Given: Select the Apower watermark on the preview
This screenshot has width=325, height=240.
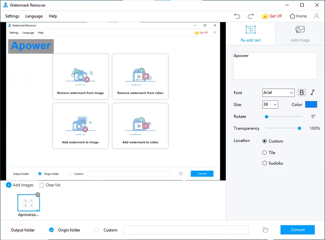Looking at the screenshot, I should [x=31, y=46].
